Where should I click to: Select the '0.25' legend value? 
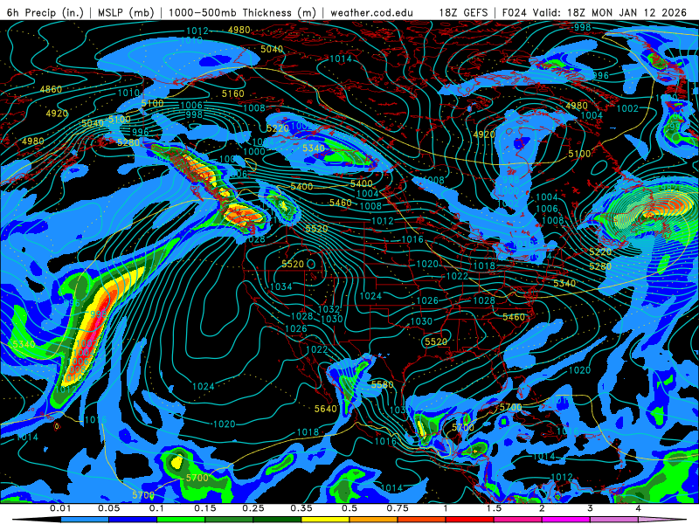click(253, 508)
